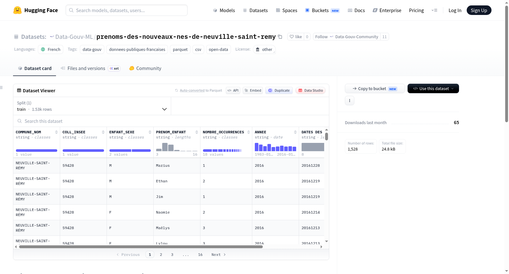Screen dimensions: 509x274
Task: Click the search magnifier in dataset search
Action: point(20,121)
